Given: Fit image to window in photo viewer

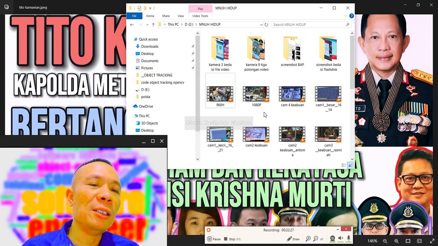Looking at the screenshot, I should [x=408, y=241].
